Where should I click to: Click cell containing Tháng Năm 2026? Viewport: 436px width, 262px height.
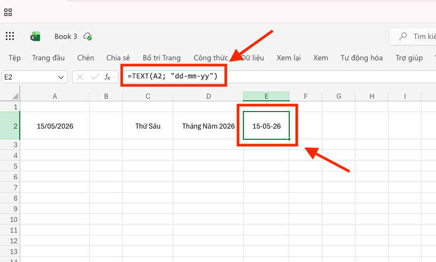(208, 126)
